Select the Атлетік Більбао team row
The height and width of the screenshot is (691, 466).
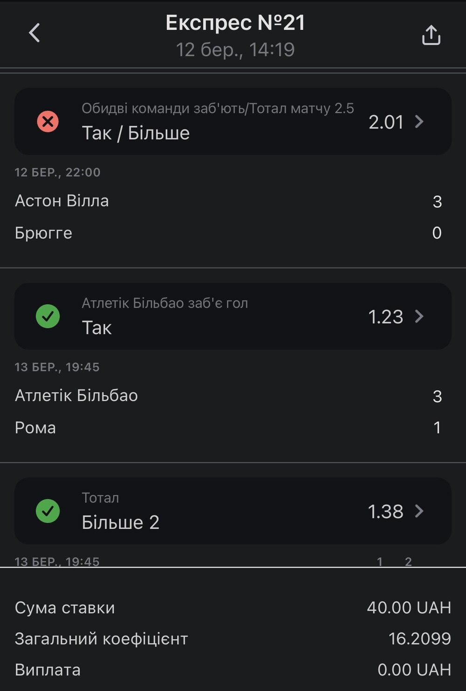[x=228, y=396]
